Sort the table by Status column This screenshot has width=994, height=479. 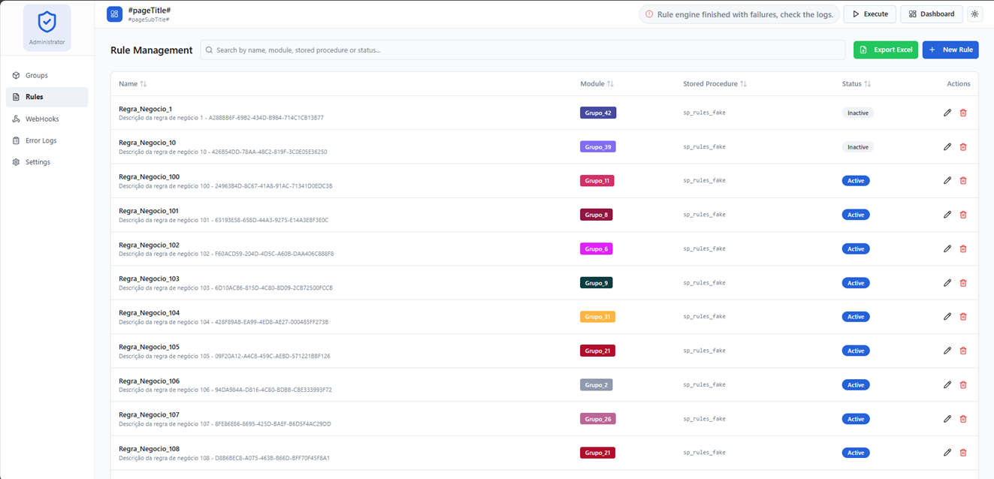point(857,84)
